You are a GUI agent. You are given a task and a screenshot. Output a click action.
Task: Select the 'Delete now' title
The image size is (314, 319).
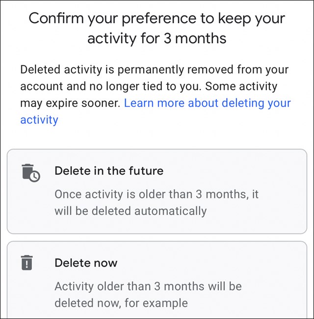pos(85,262)
